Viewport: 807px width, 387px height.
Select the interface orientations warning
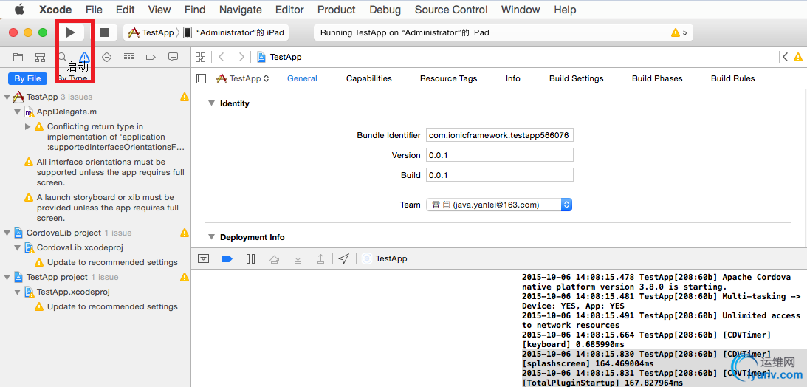[x=106, y=172]
